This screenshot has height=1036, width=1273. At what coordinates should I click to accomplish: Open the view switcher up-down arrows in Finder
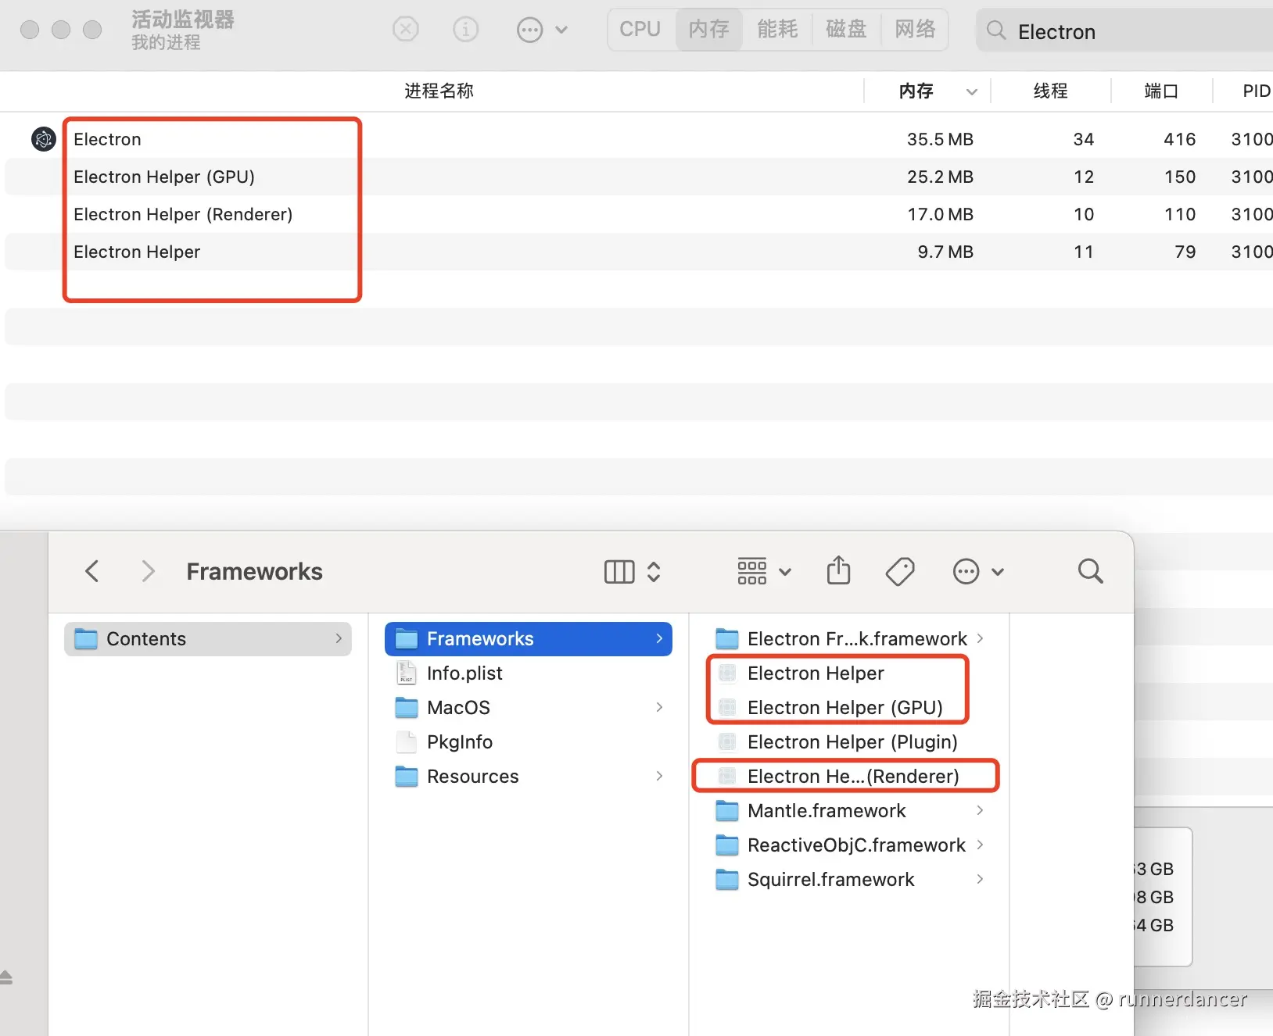654,572
